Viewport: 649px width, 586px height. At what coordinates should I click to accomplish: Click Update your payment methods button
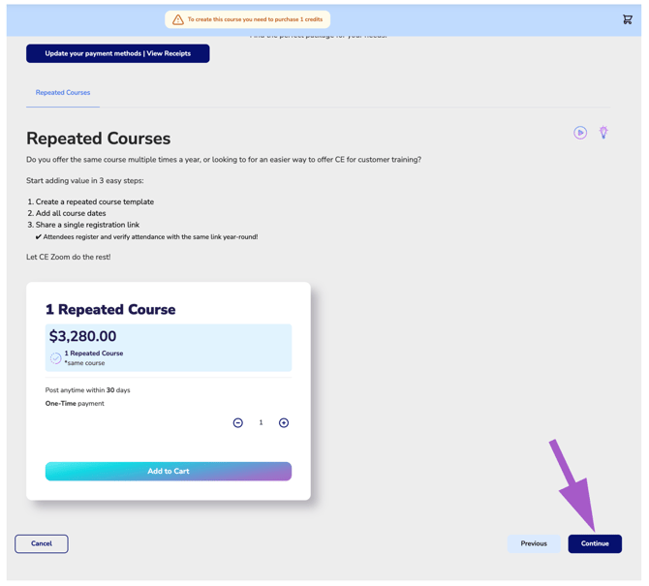pos(118,53)
